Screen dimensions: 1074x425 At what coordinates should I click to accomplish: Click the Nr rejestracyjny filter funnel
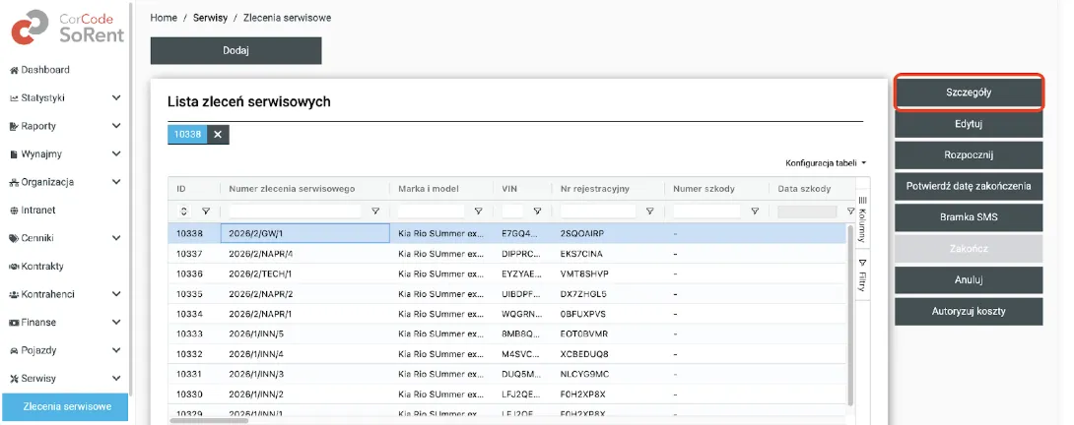pos(649,211)
